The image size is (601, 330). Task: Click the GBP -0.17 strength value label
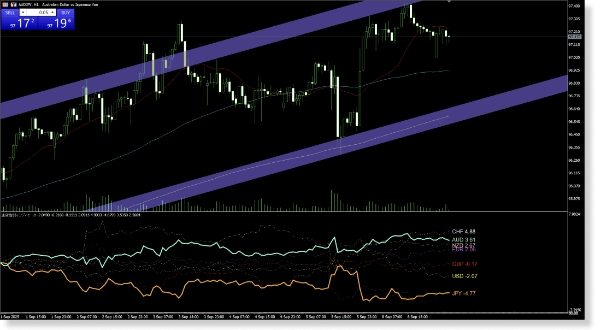point(463,264)
